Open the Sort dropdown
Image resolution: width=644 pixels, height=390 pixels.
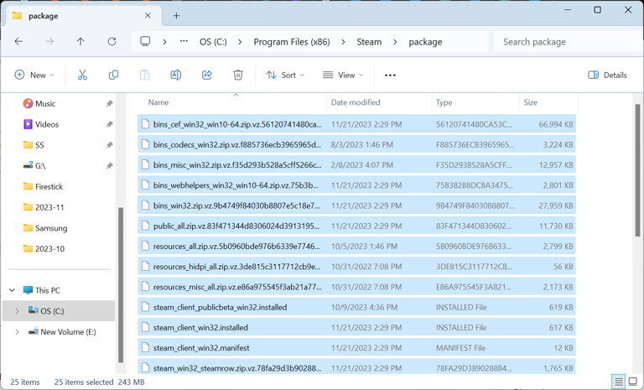285,75
